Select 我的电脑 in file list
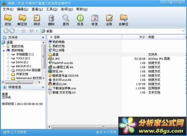187x136 pixels. click(x=58, y=42)
